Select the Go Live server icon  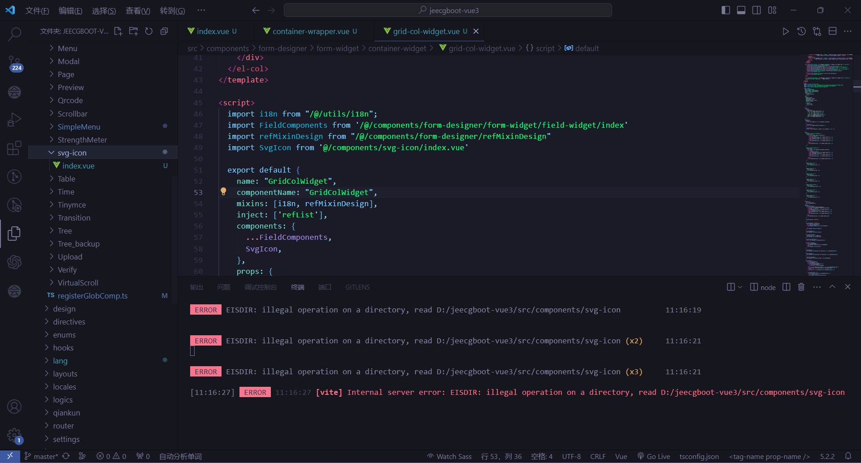tap(653, 456)
